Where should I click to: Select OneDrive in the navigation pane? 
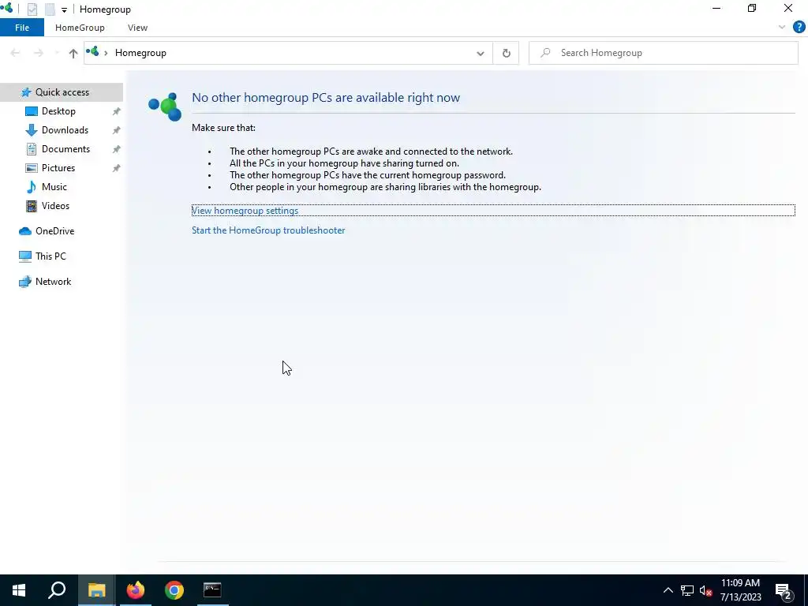54,231
